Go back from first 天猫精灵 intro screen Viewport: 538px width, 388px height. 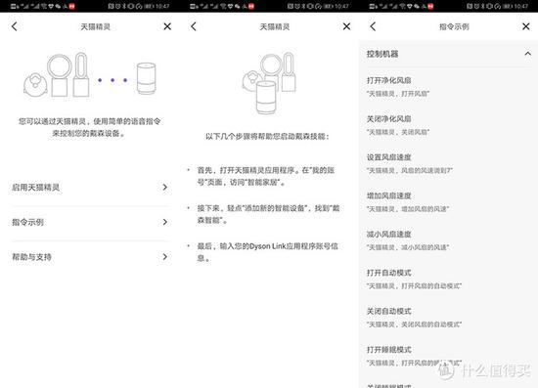14,26
